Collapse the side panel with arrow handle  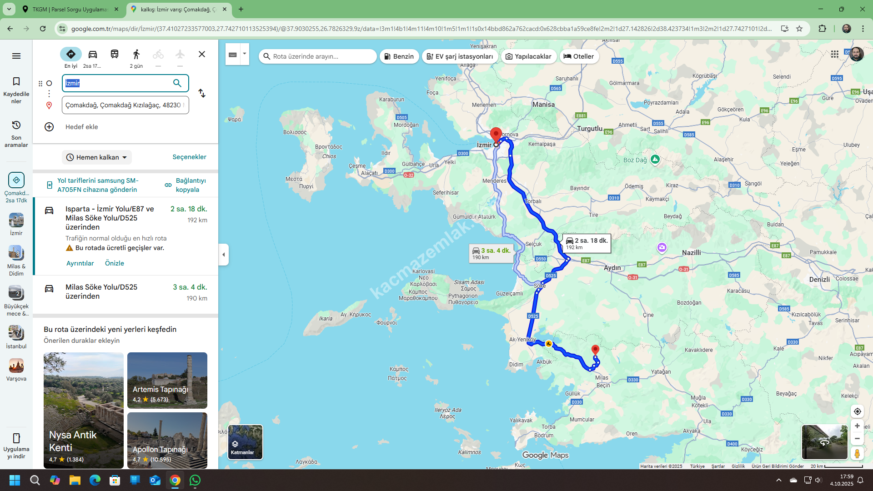coord(223,255)
